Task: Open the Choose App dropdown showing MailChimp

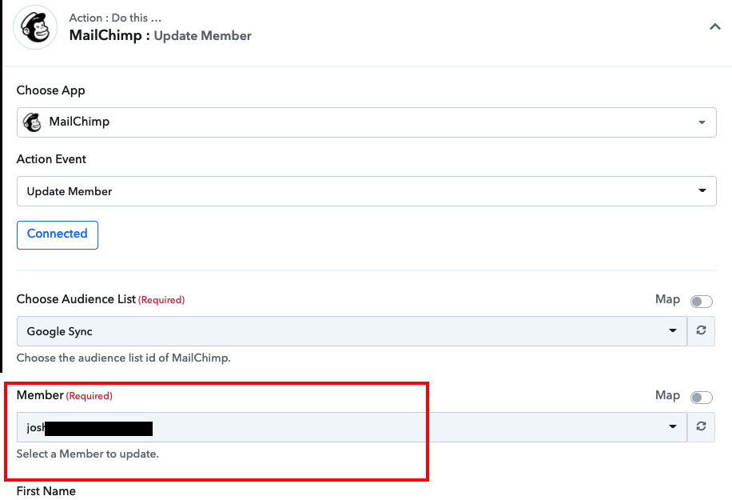Action: coord(367,122)
